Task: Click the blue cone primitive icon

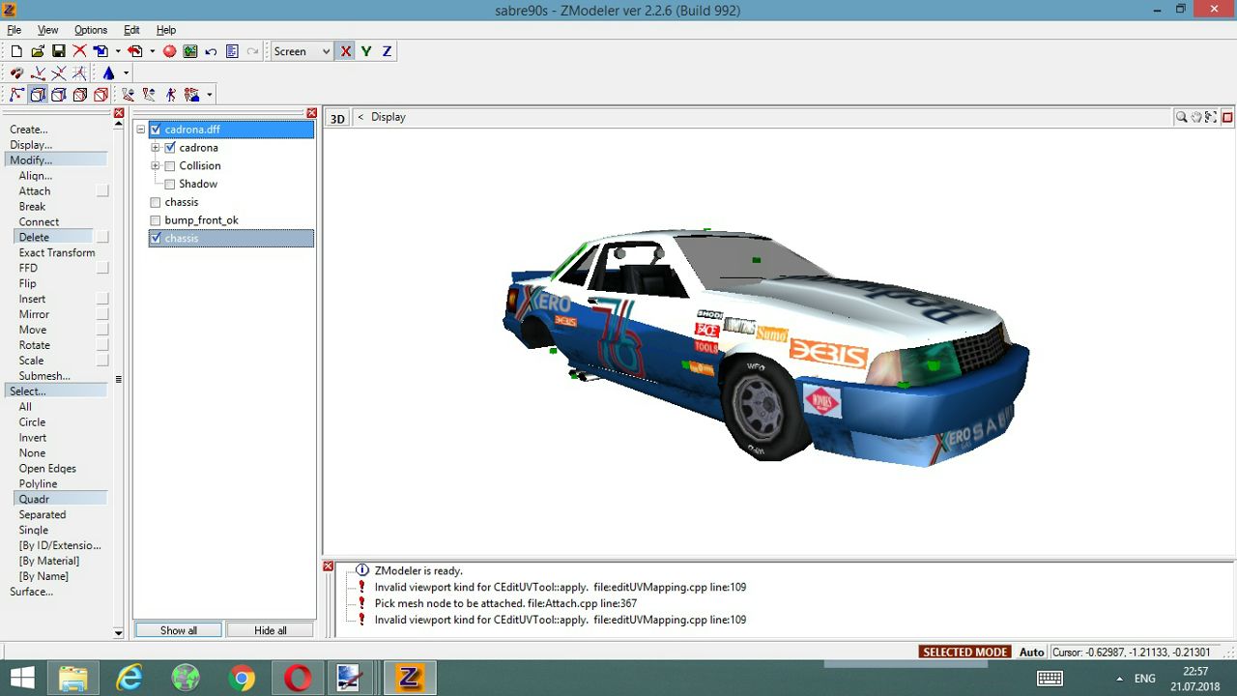Action: tap(108, 73)
